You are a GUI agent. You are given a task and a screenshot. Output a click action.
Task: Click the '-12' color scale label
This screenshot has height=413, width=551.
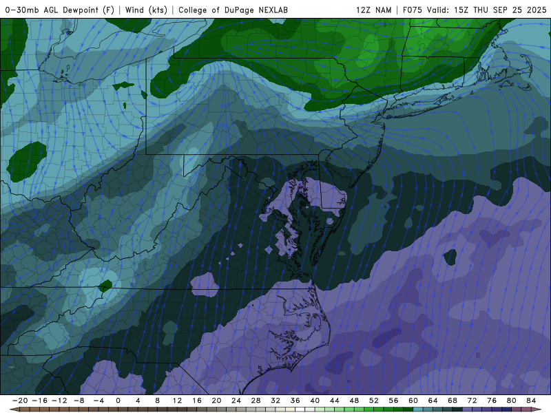(59, 401)
